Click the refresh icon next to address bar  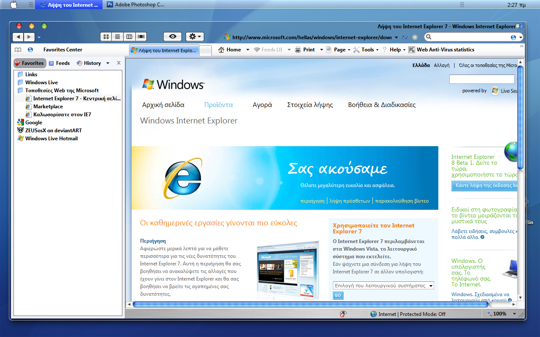point(405,37)
